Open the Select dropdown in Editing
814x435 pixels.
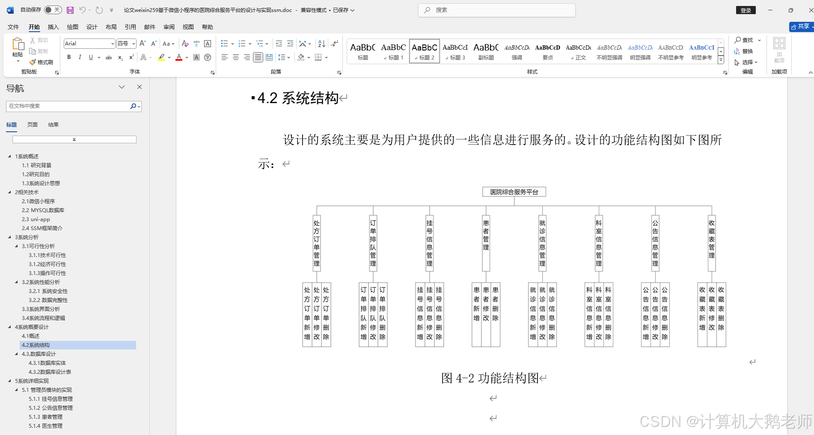pos(746,62)
